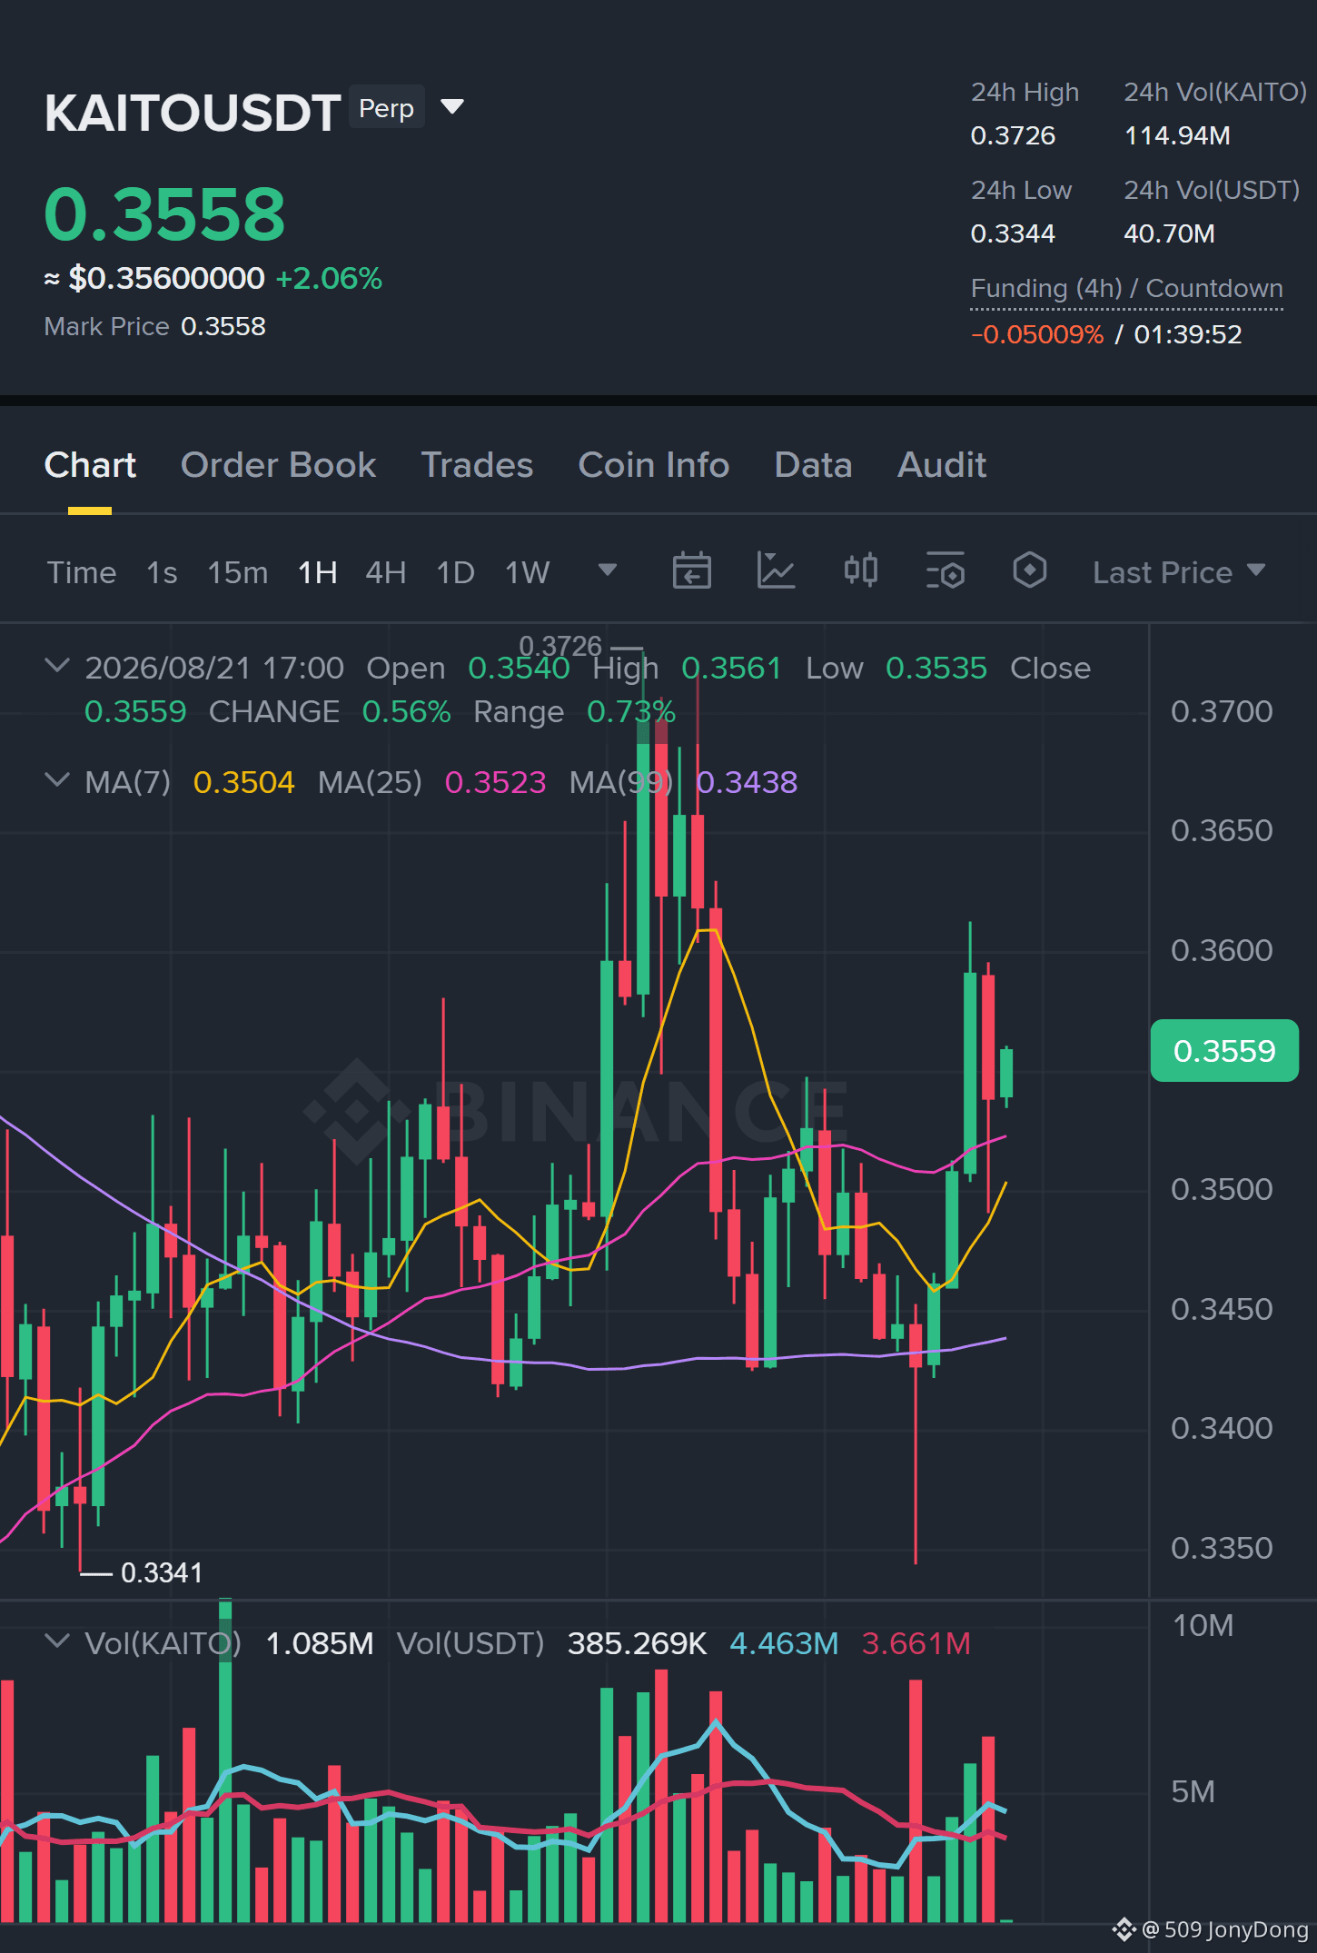Select the 1D interval
The height and width of the screenshot is (1953, 1317).
point(456,572)
